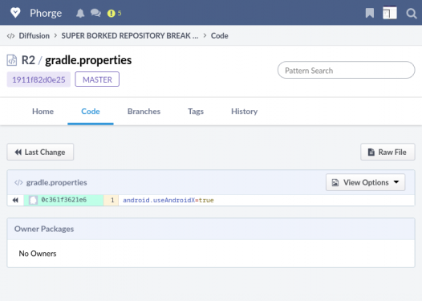The image size is (422, 301).
Task: Go to the Tags tab
Action: (x=196, y=112)
